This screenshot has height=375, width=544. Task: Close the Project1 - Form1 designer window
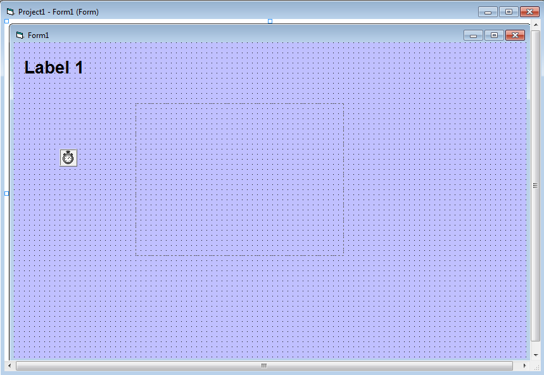pyautogui.click(x=529, y=12)
